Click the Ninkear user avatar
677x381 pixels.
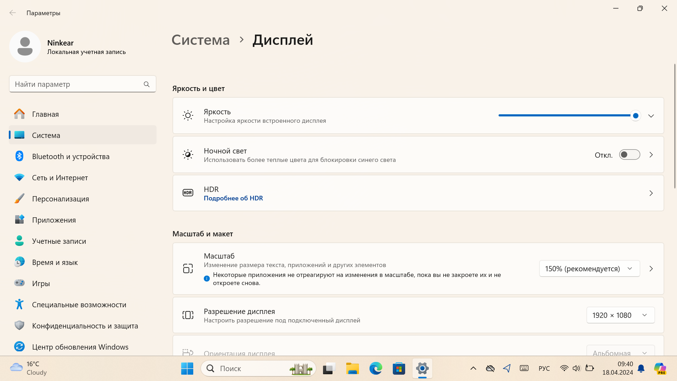25,47
